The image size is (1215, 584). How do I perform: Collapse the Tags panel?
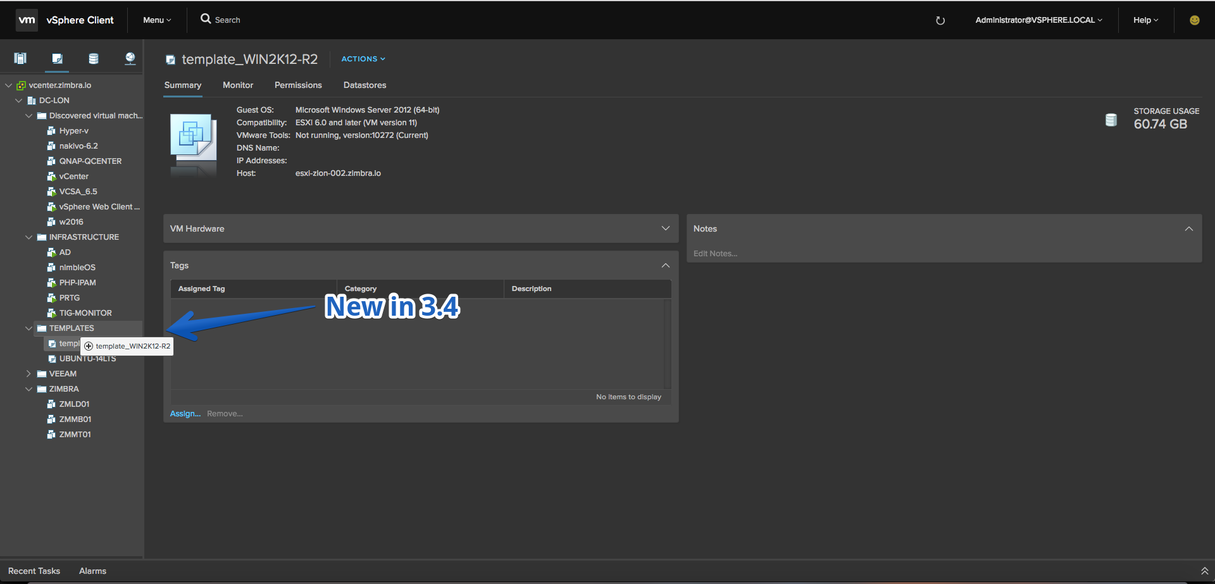pos(666,265)
